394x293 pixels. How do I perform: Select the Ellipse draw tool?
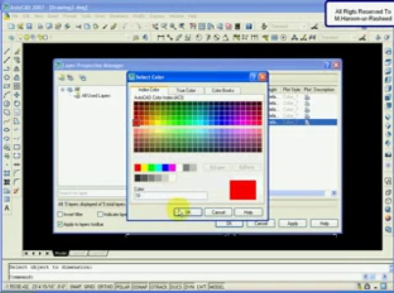7,129
